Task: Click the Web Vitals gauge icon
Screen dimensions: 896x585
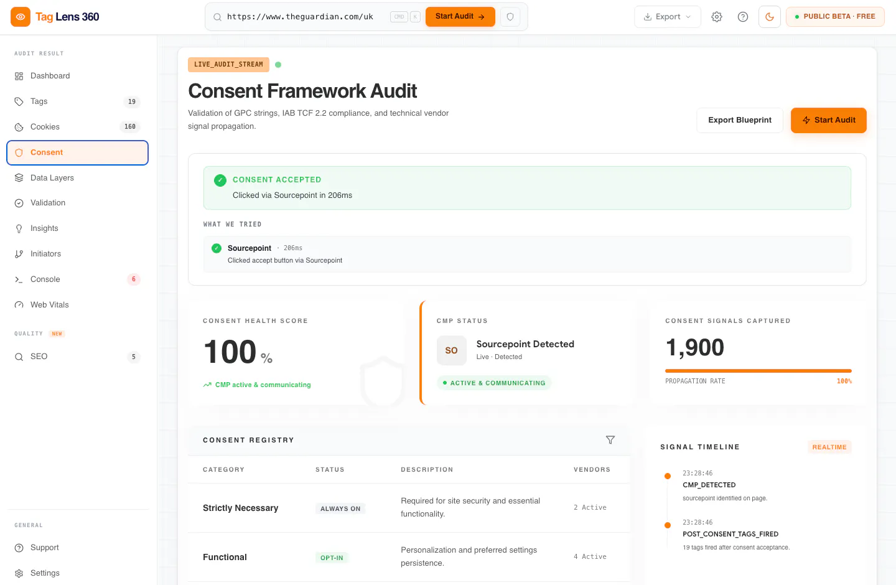Action: 19,305
